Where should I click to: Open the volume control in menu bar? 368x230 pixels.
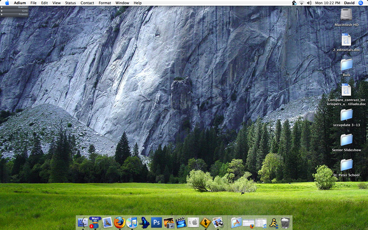309,3
